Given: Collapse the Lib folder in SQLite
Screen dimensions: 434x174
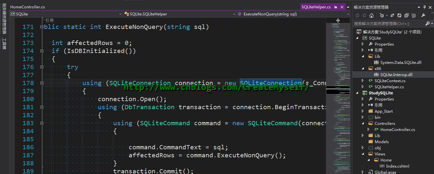Looking at the screenshot, I should pyautogui.click(x=363, y=56).
